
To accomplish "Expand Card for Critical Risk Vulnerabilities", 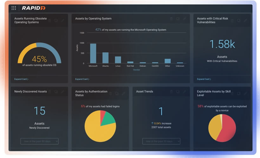I will [204, 79].
